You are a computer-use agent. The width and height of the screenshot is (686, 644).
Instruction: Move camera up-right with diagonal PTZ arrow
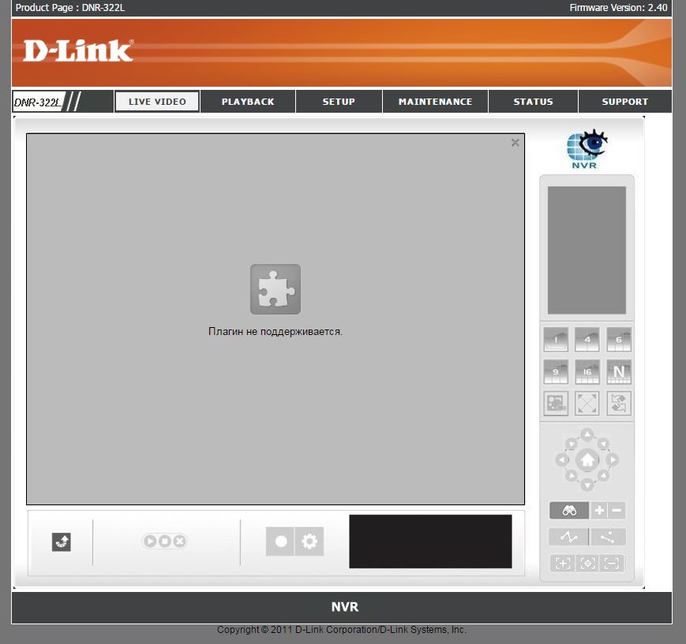(603, 444)
